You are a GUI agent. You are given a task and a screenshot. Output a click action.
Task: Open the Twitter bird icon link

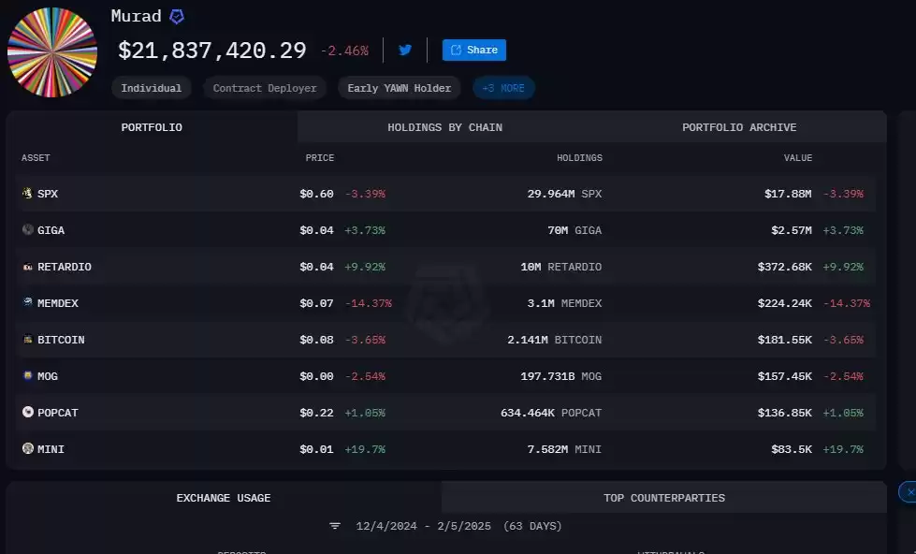click(405, 50)
